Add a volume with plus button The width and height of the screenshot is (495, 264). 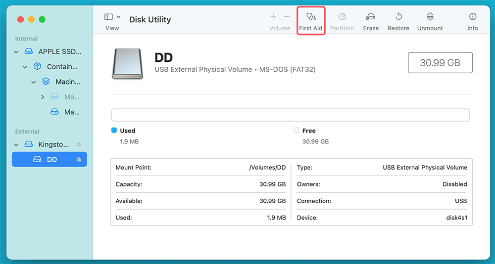pos(273,17)
